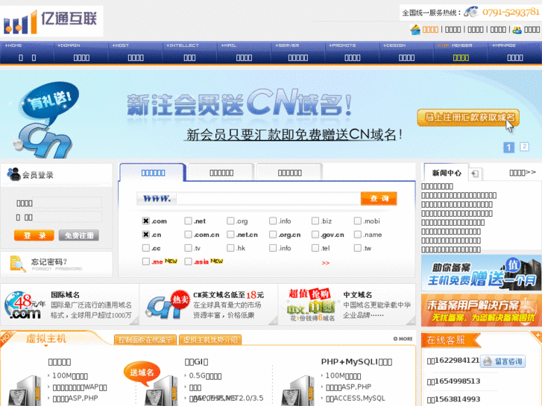Check the .cc domain box

click(146, 248)
